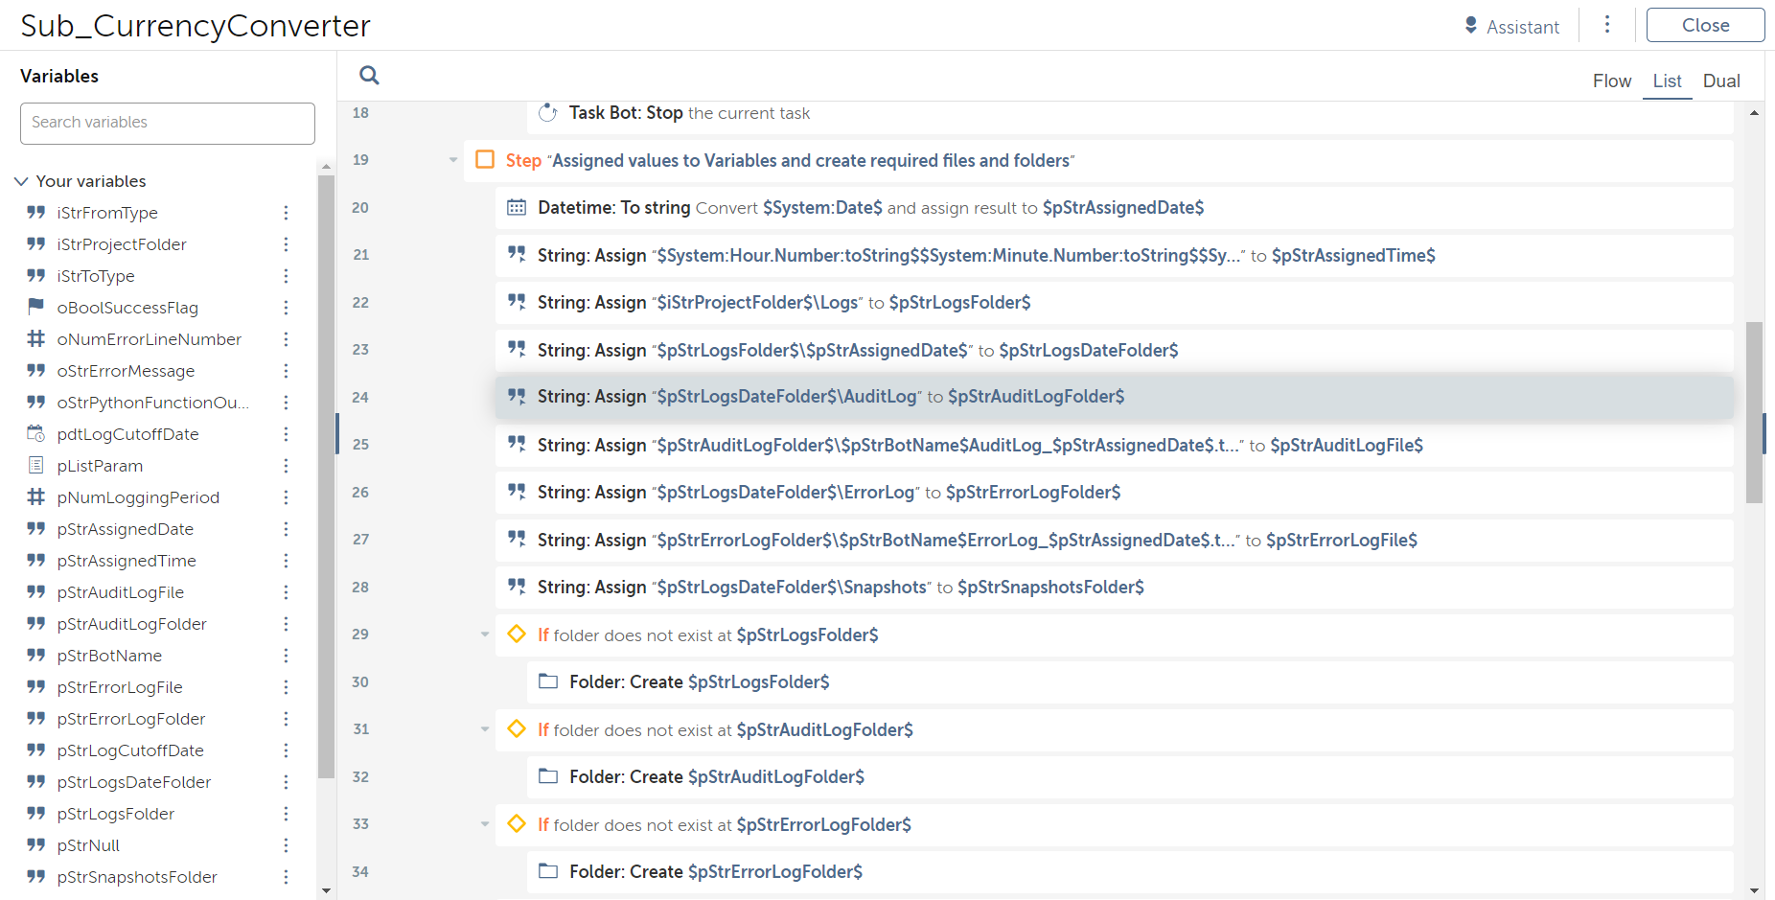1775x900 pixels.
Task: Open the three-dot menu next to Assistant
Action: click(x=1607, y=25)
